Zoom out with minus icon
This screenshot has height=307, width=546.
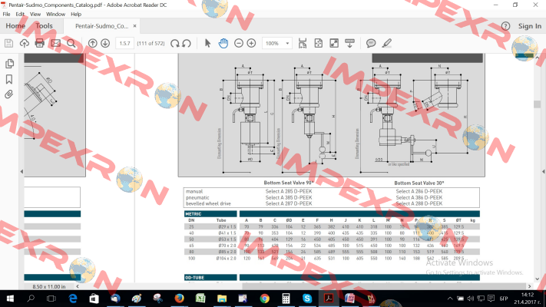click(x=239, y=43)
